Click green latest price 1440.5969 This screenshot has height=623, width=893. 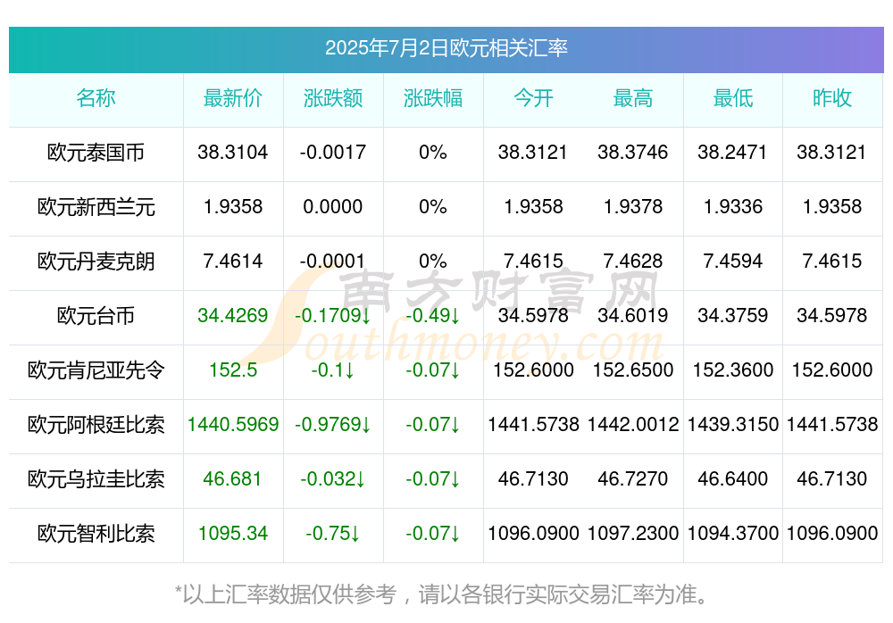click(233, 424)
